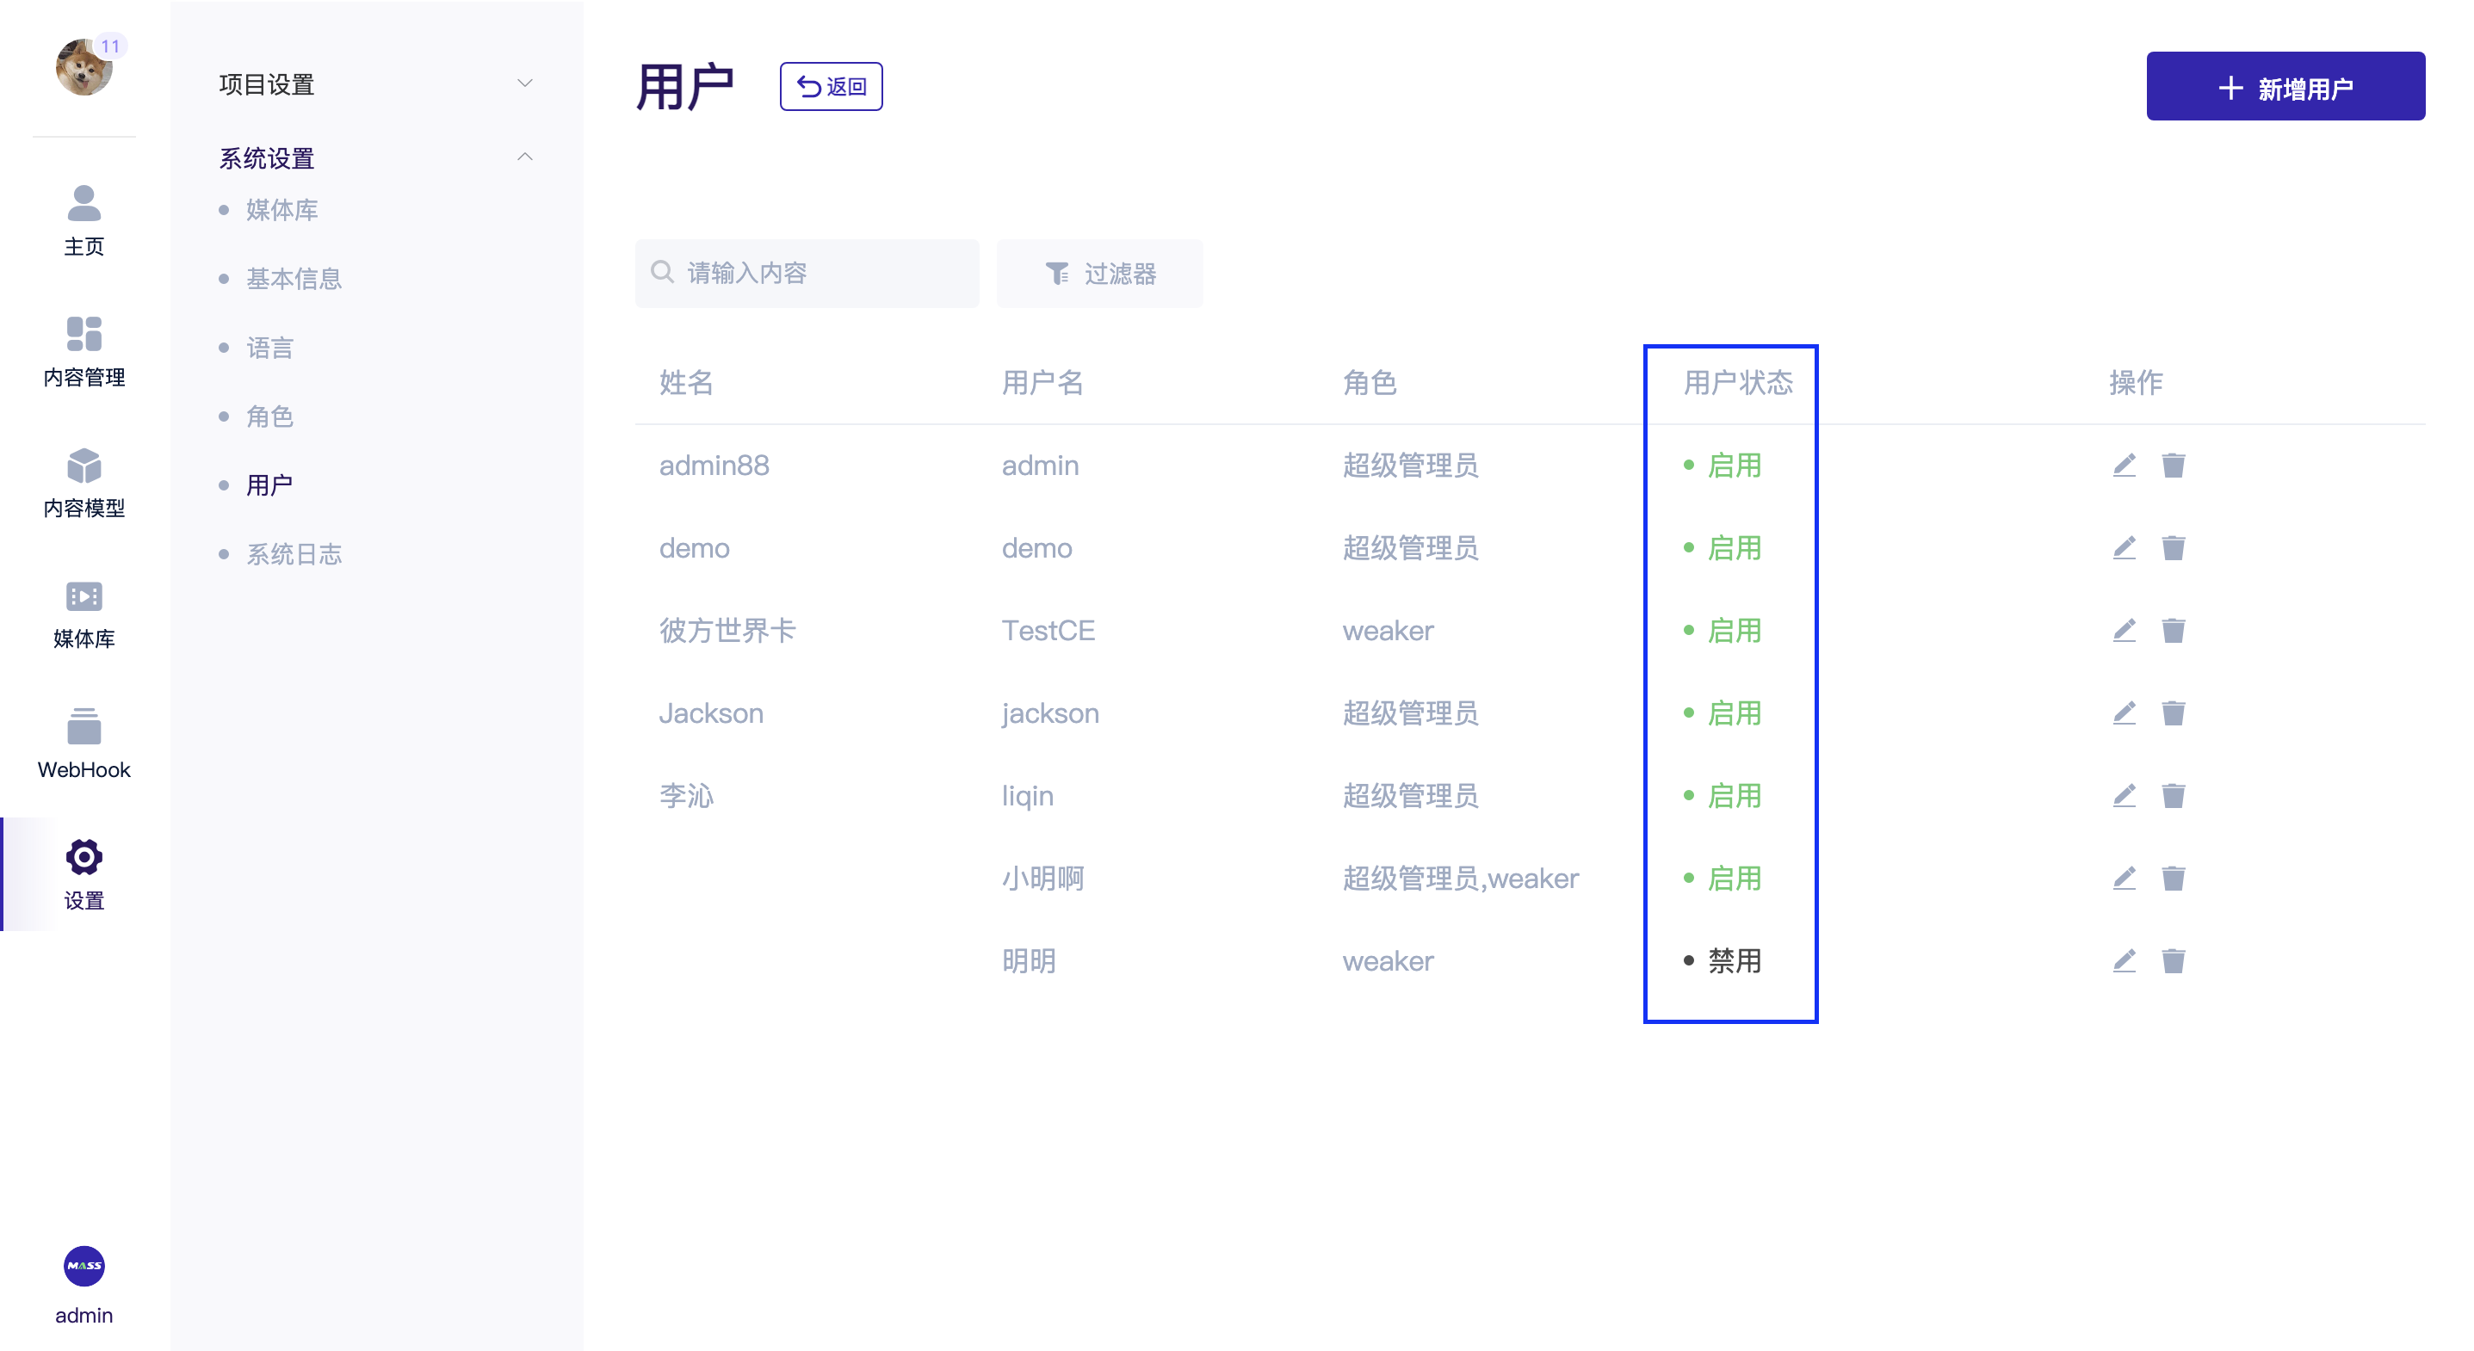Select the 内容管理 sidebar icon
This screenshot has height=1351, width=2474.
(83, 335)
